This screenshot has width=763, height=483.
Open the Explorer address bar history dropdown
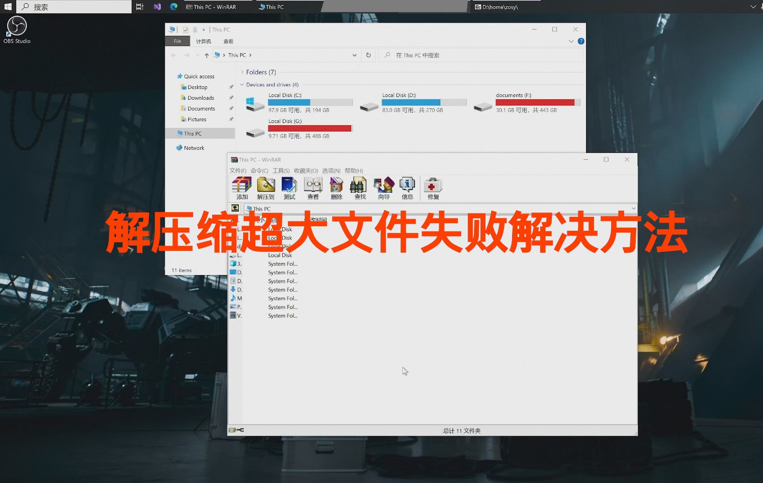(x=354, y=55)
